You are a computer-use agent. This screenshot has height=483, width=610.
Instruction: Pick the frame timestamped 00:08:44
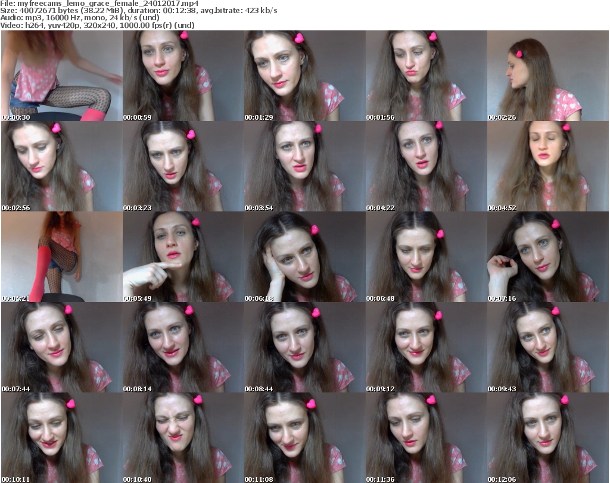click(304, 347)
